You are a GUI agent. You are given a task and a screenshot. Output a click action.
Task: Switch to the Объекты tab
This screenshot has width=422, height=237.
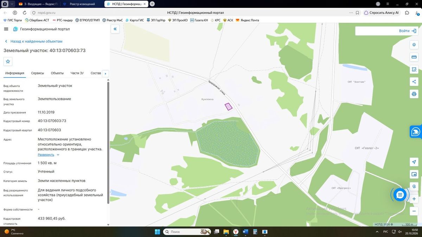tap(57, 73)
